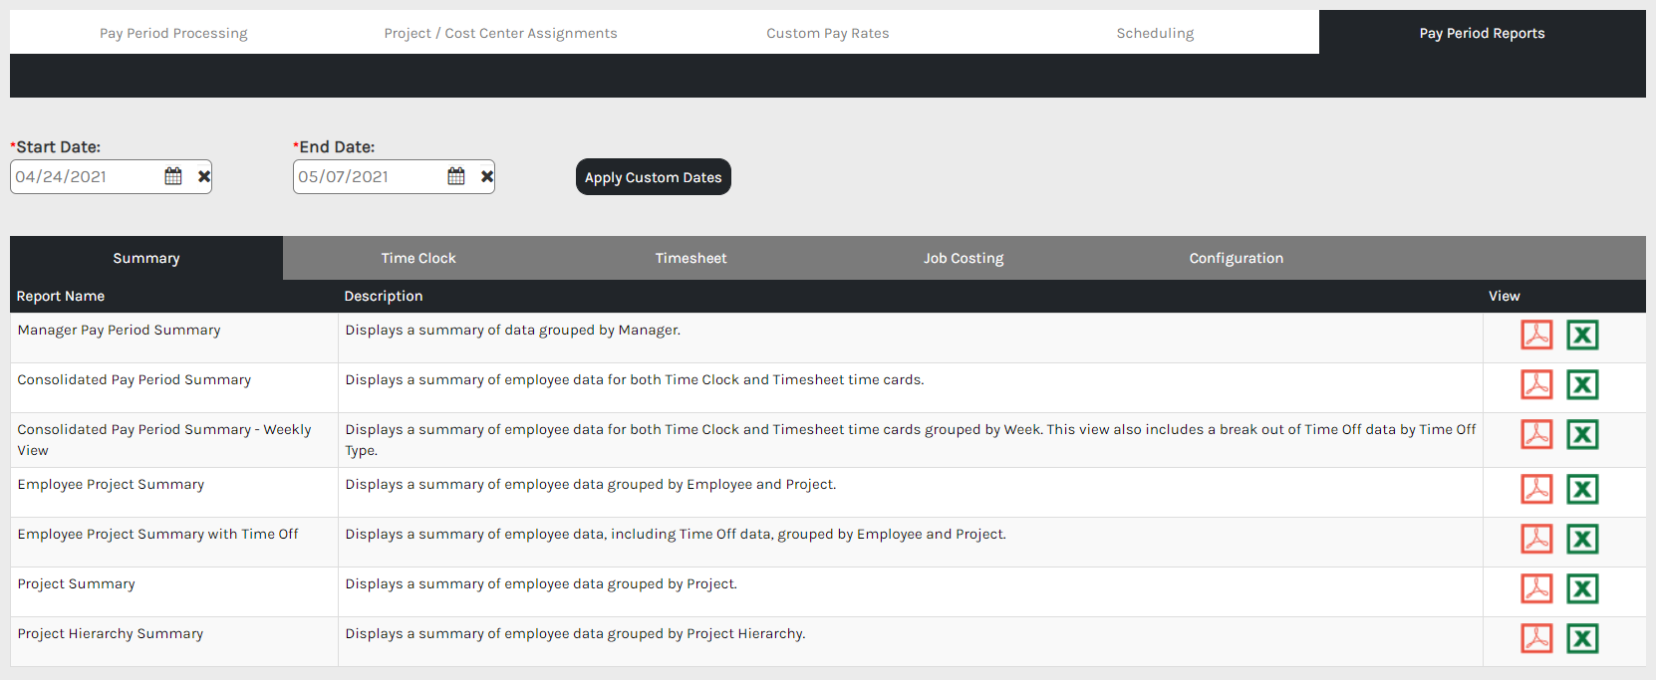Screen dimensions: 1656x680
Task: Show Time Clock reports tab
Action: pos(418,258)
